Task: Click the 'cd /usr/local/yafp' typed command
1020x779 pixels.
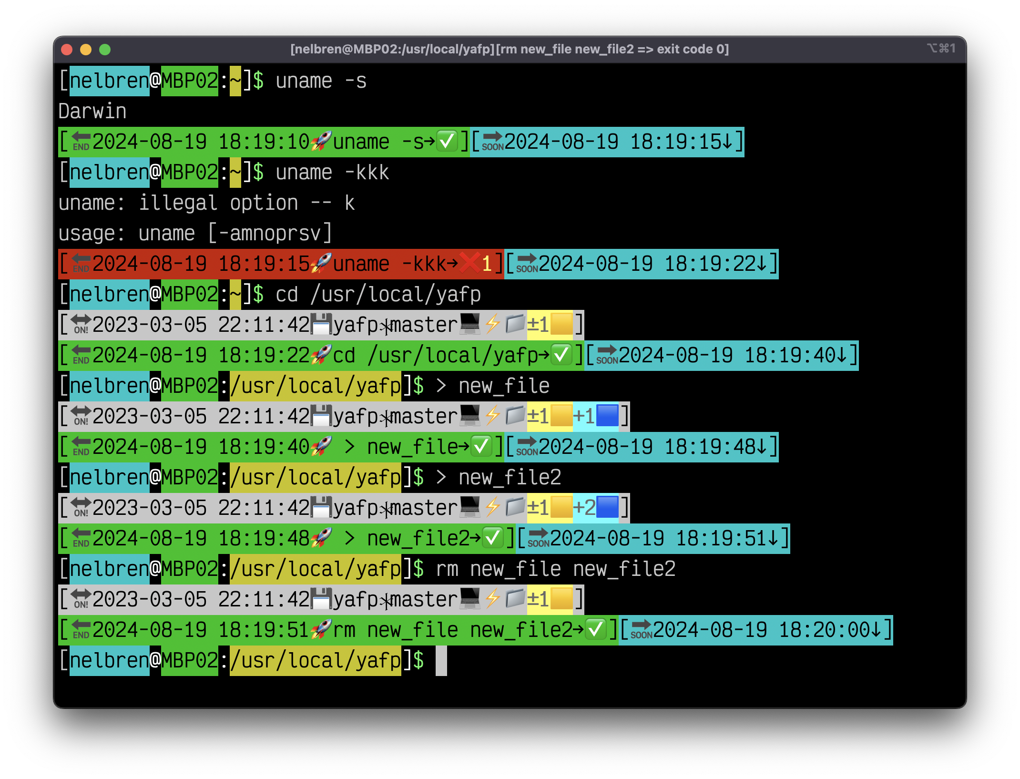Action: click(378, 294)
